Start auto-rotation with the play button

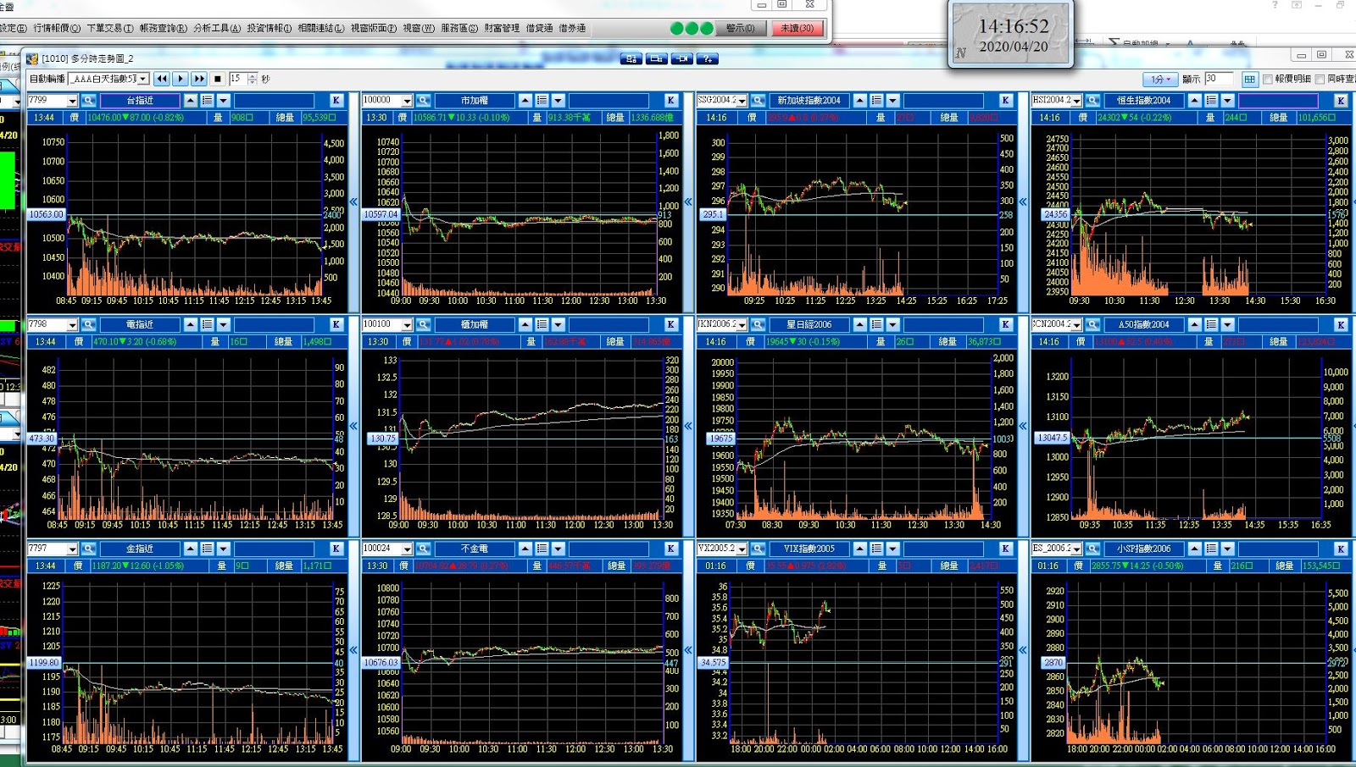(x=181, y=79)
